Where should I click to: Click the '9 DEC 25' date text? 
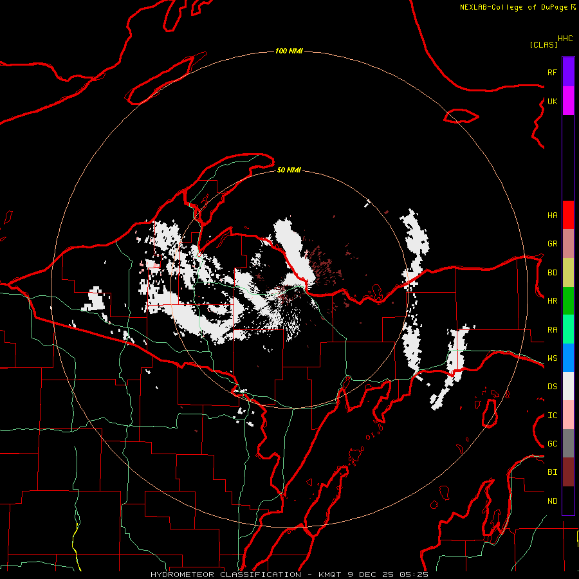(x=371, y=574)
